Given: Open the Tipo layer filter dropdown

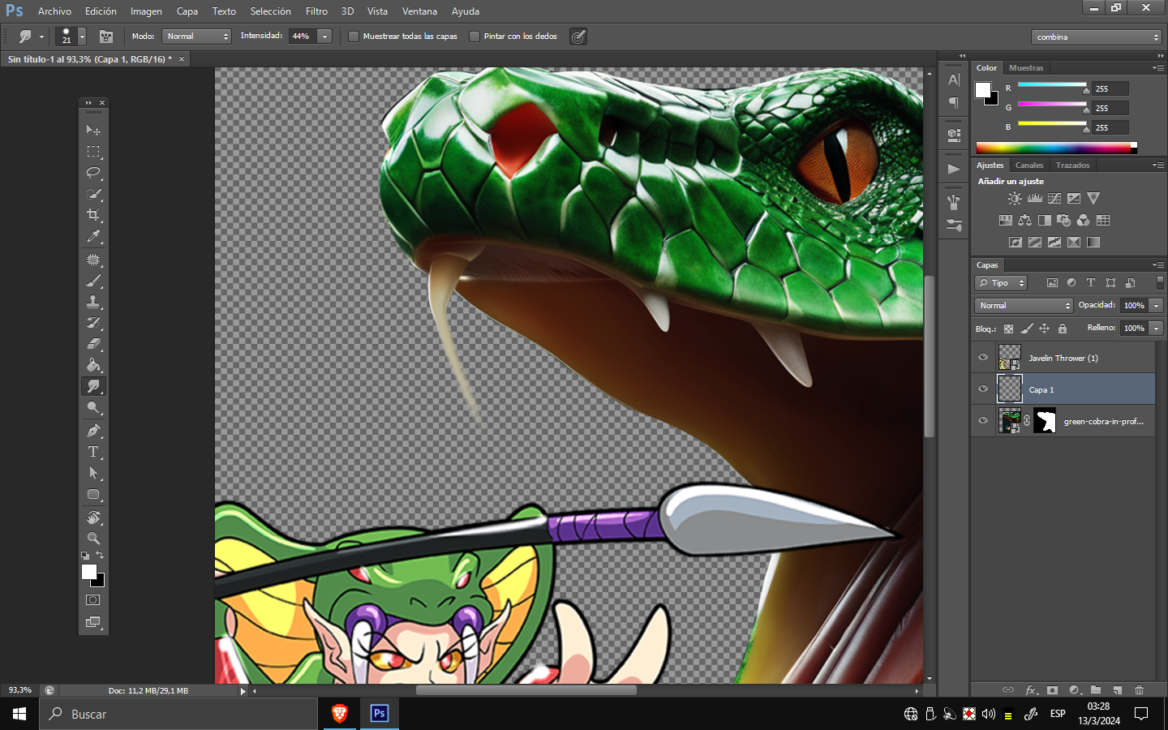Looking at the screenshot, I should [1001, 283].
